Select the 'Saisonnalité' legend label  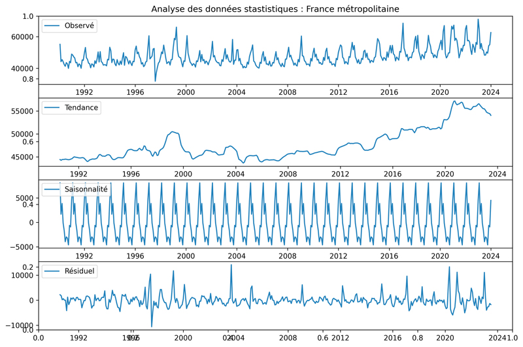click(86, 190)
